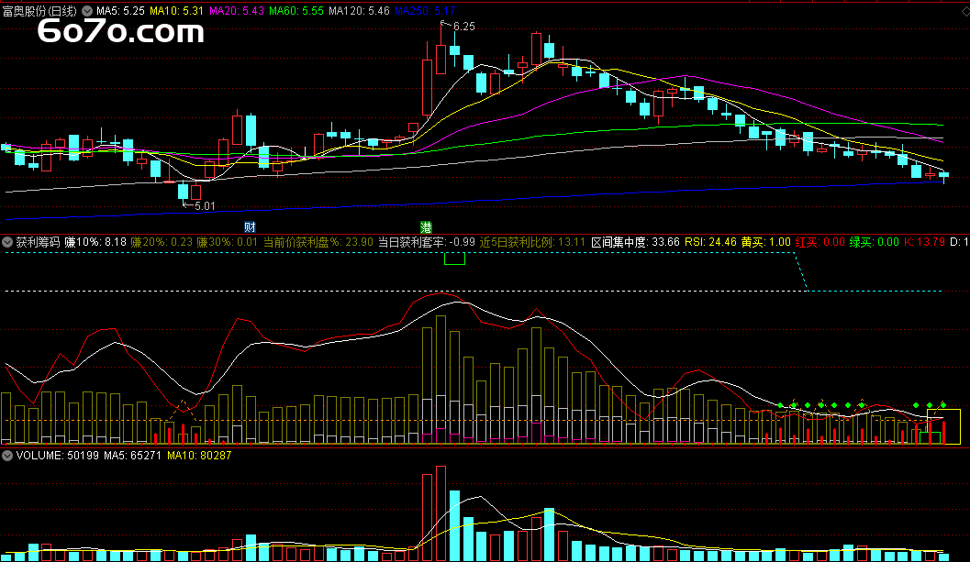
Task: Select the 富奥股份(日线) chart title
Action: click(39, 11)
